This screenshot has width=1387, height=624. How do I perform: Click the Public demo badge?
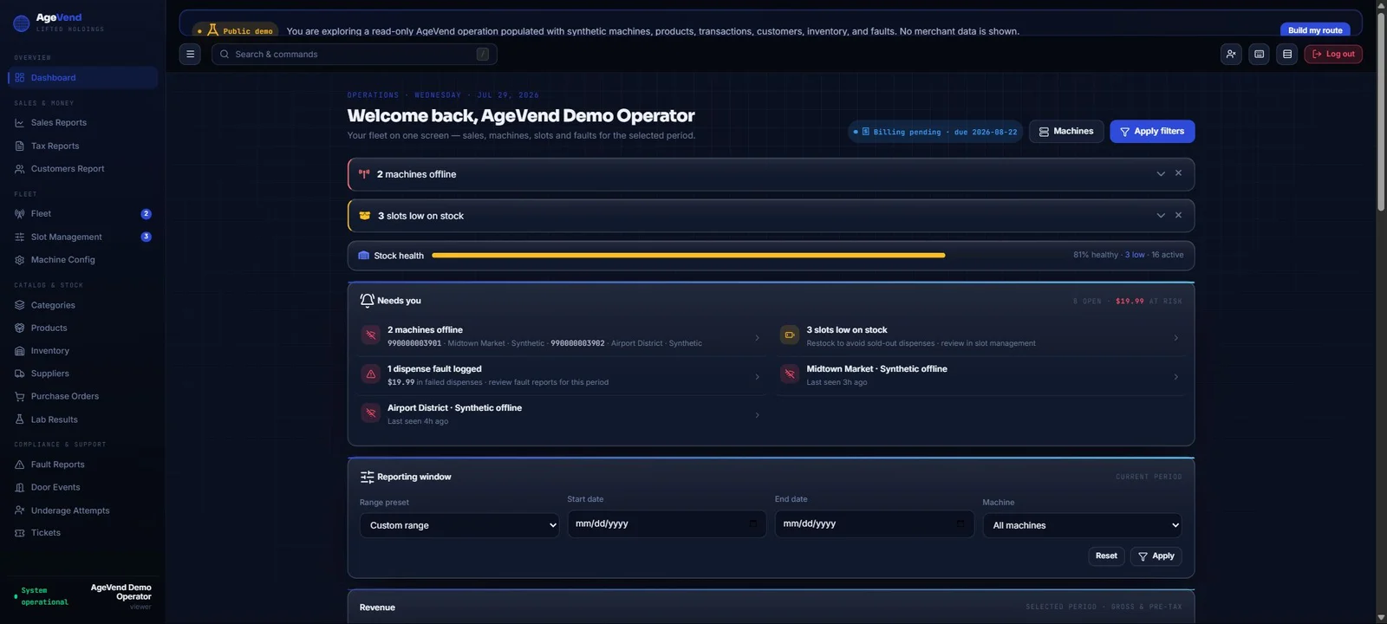(x=236, y=30)
